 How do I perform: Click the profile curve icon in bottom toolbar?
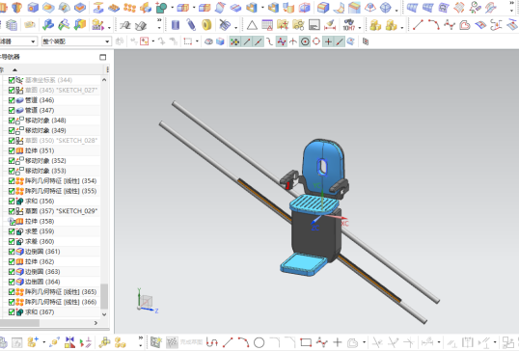(x=212, y=342)
